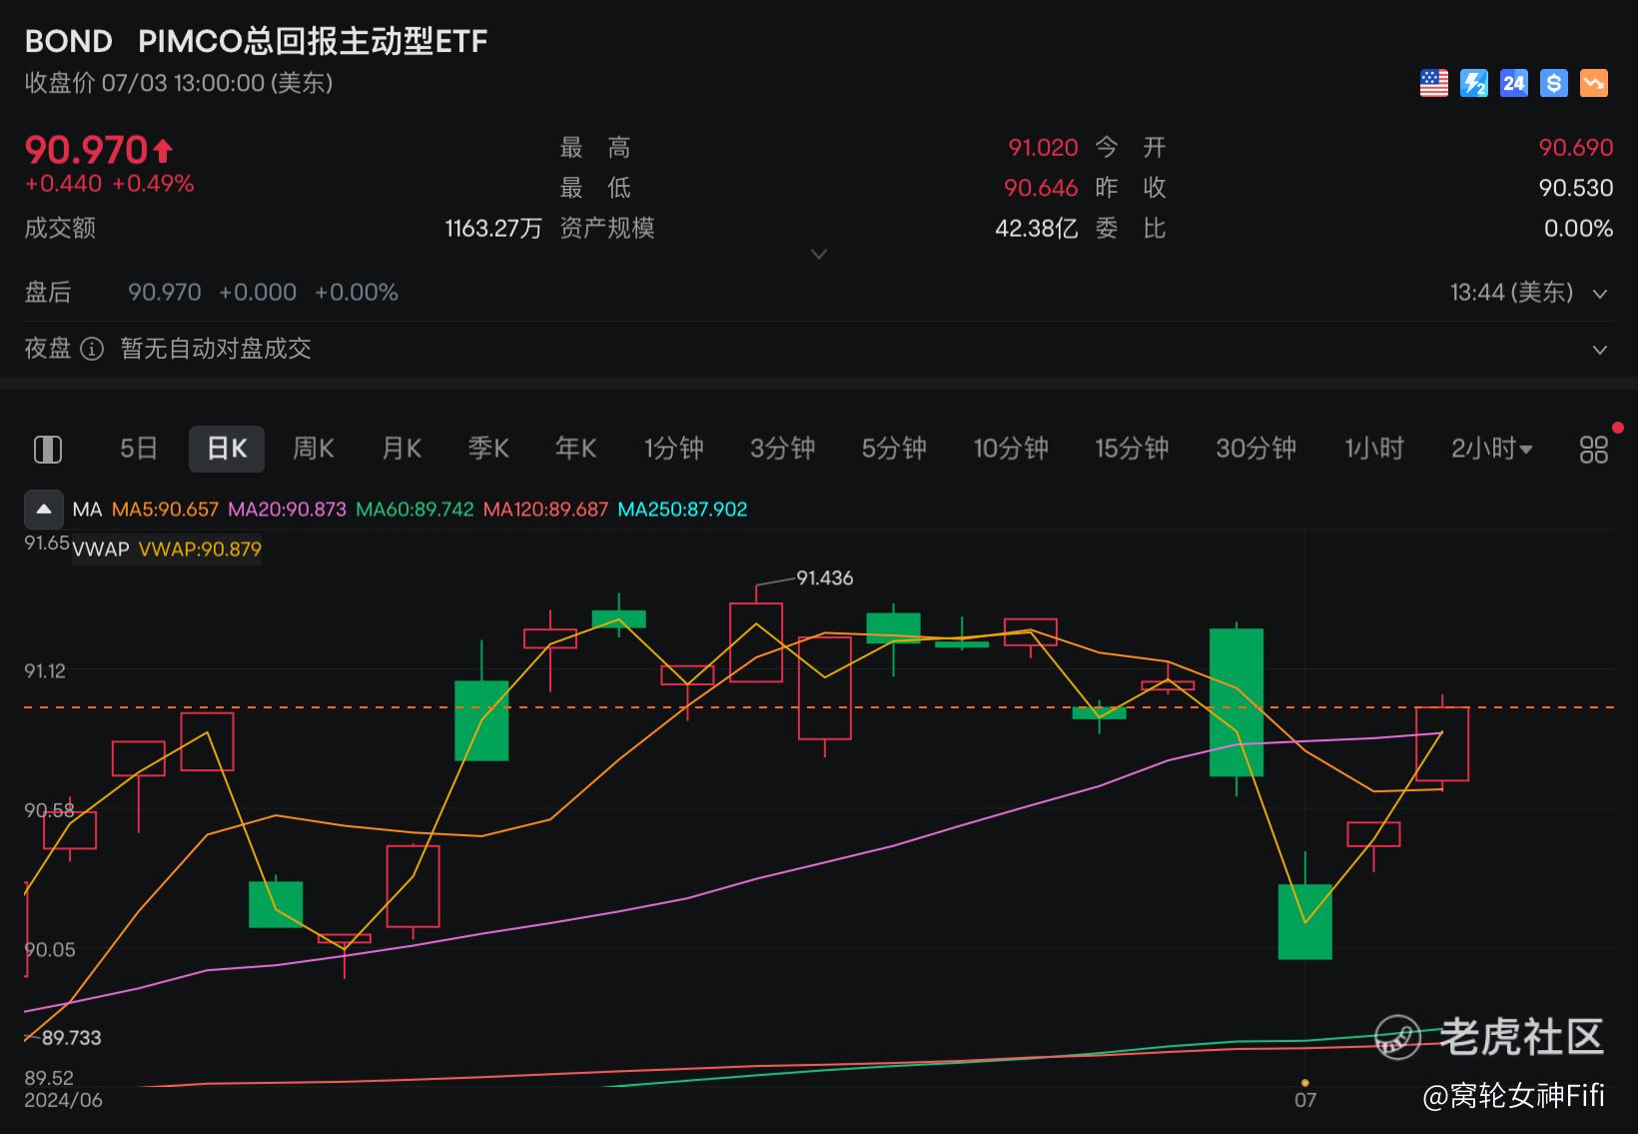
Task: Open the four-square chart settings grid icon
Action: coord(1594,450)
